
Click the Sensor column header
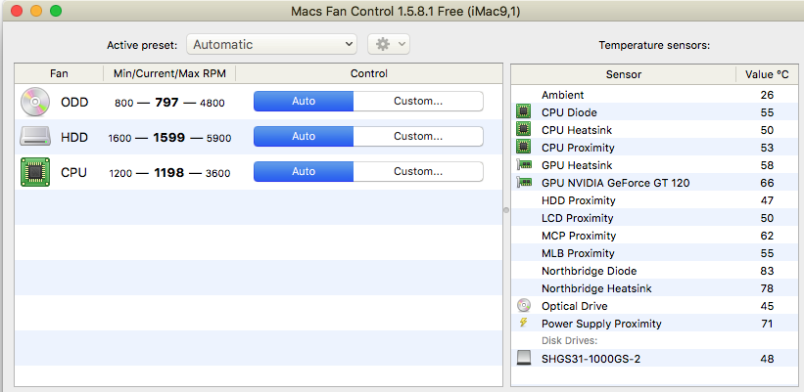624,74
